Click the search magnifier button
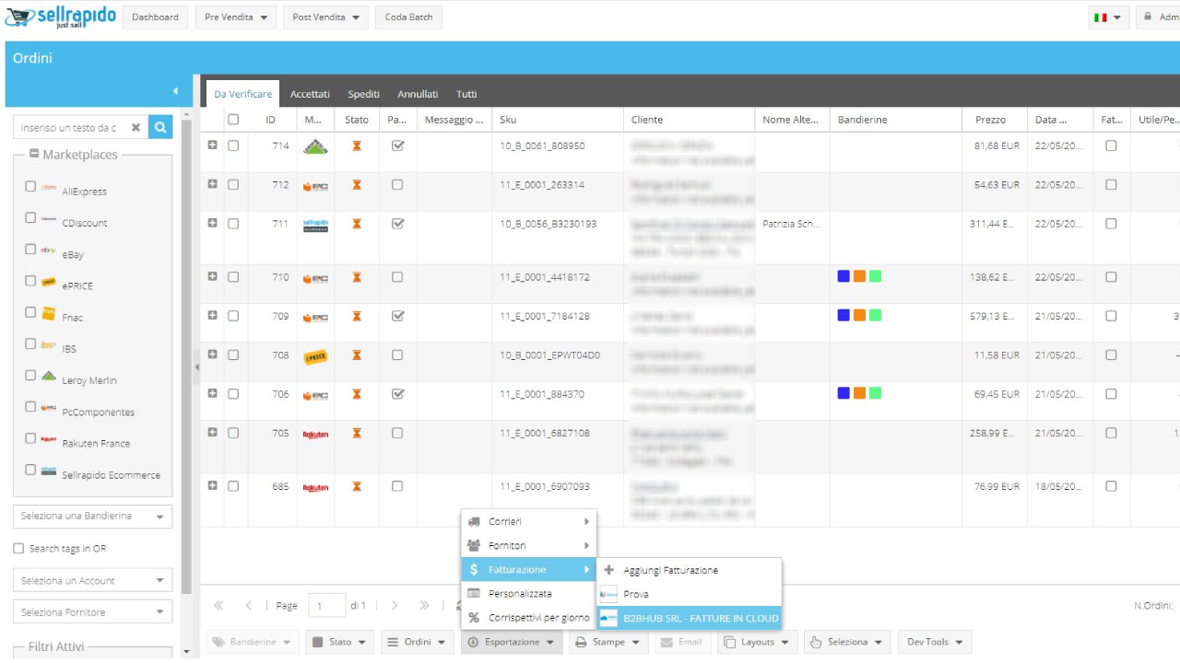The width and height of the screenshot is (1180, 663). 160,127
